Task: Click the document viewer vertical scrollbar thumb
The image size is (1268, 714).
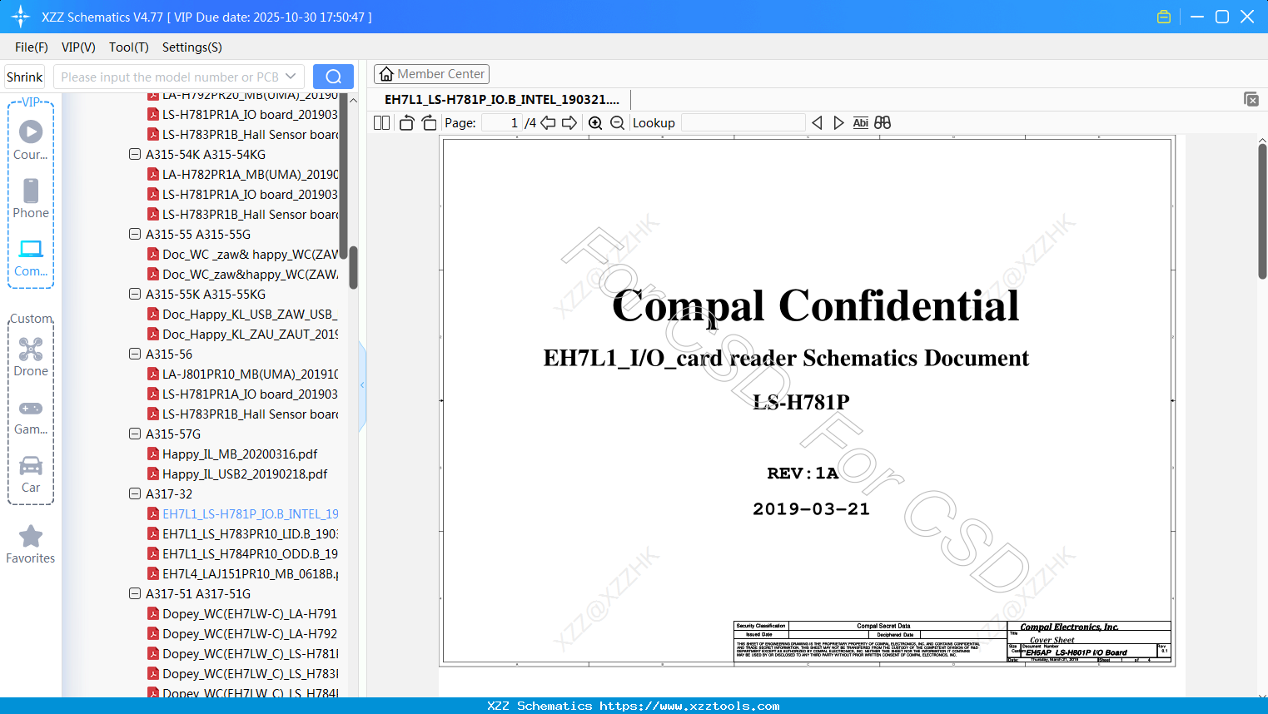Action: [1262, 211]
